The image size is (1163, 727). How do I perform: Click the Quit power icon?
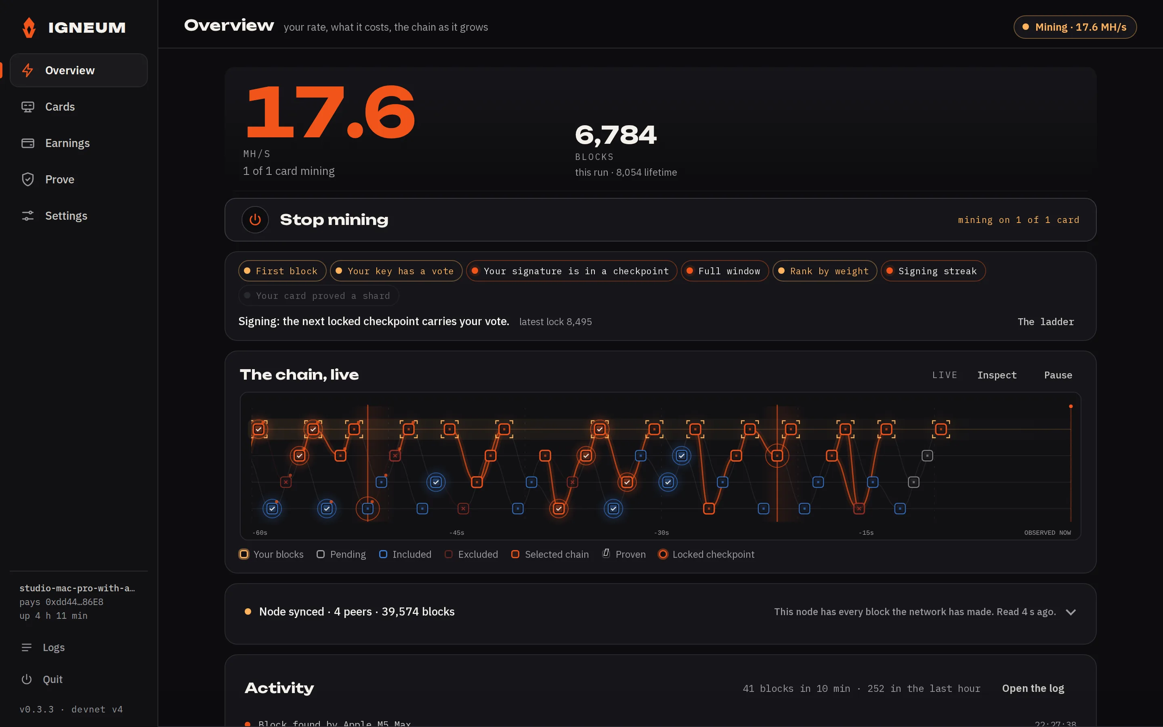[26, 679]
